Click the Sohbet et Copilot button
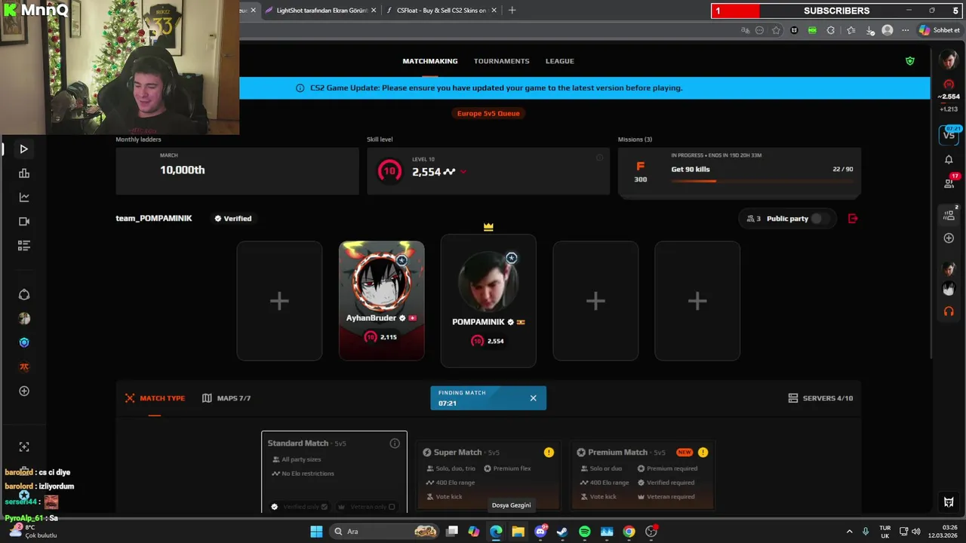This screenshot has width=966, height=543. pyautogui.click(x=940, y=30)
